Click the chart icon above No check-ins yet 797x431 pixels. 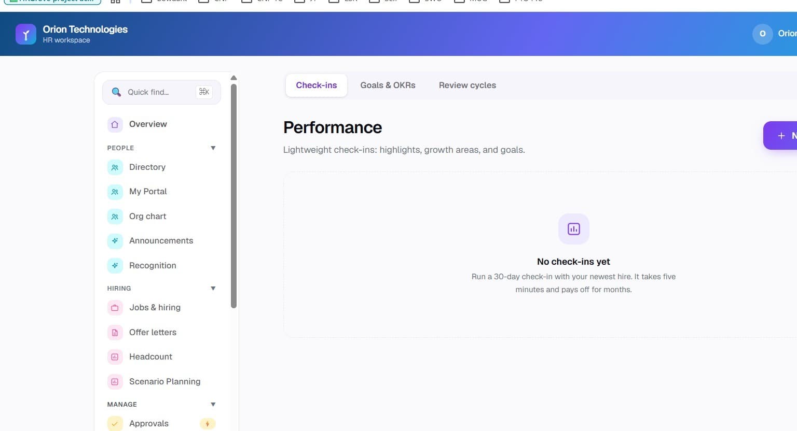(573, 229)
